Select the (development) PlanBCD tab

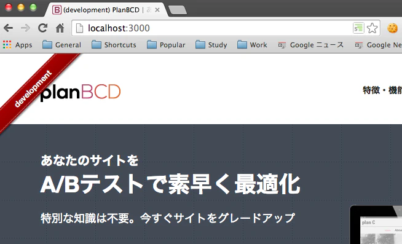click(106, 10)
